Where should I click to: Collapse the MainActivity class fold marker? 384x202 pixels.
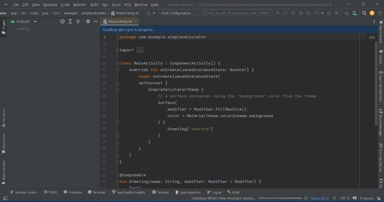point(118,63)
